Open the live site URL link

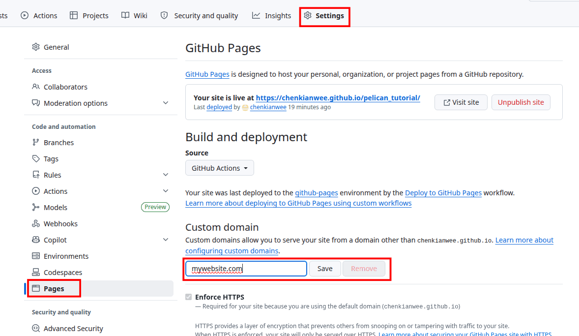click(338, 98)
